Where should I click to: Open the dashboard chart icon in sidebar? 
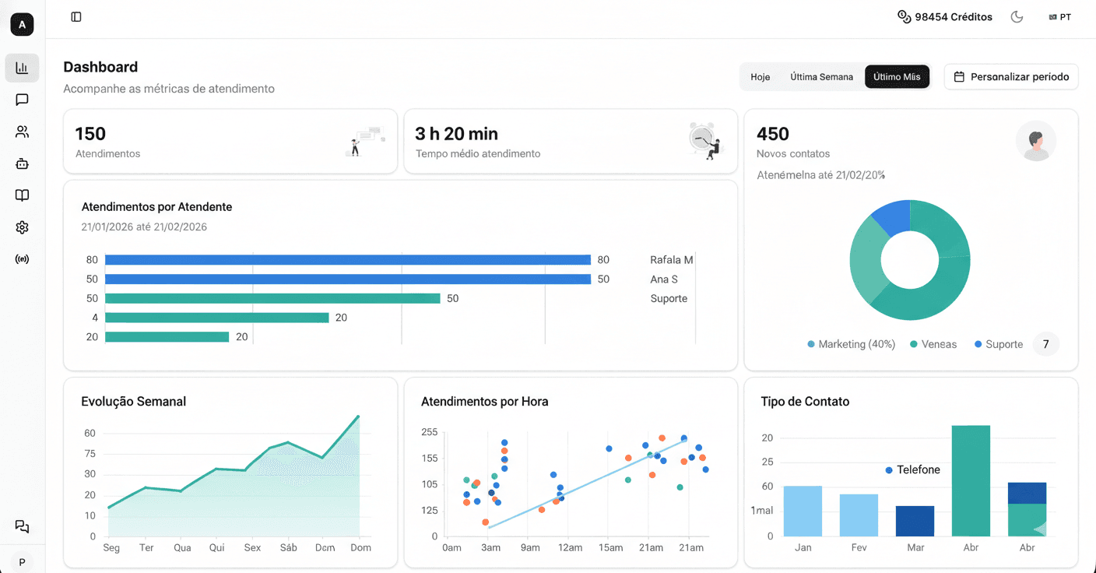coord(22,68)
